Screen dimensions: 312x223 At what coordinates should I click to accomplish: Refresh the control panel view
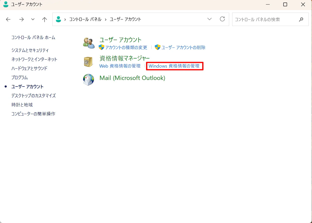[x=222, y=19]
